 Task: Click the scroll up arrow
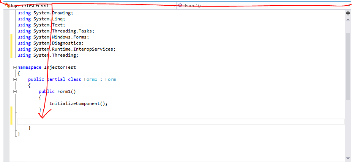[347, 20]
